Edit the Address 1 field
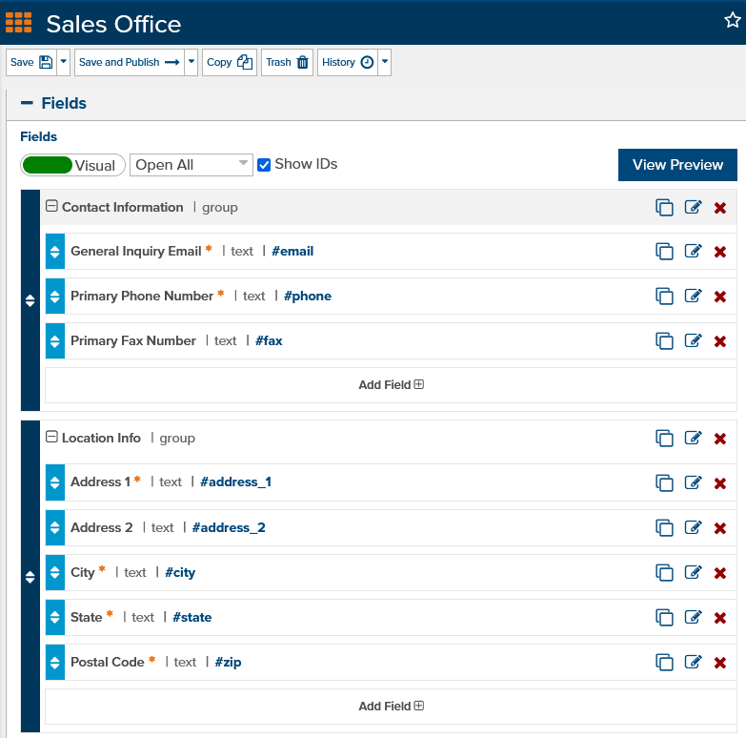The width and height of the screenshot is (746, 738). click(694, 482)
